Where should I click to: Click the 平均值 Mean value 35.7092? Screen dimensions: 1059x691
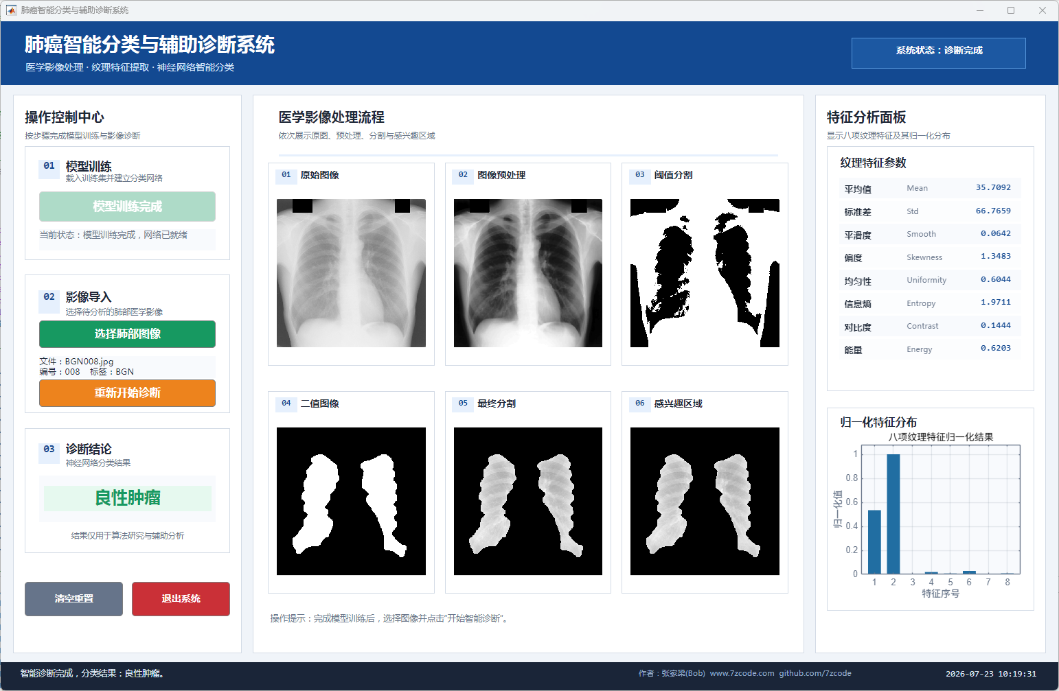(993, 187)
